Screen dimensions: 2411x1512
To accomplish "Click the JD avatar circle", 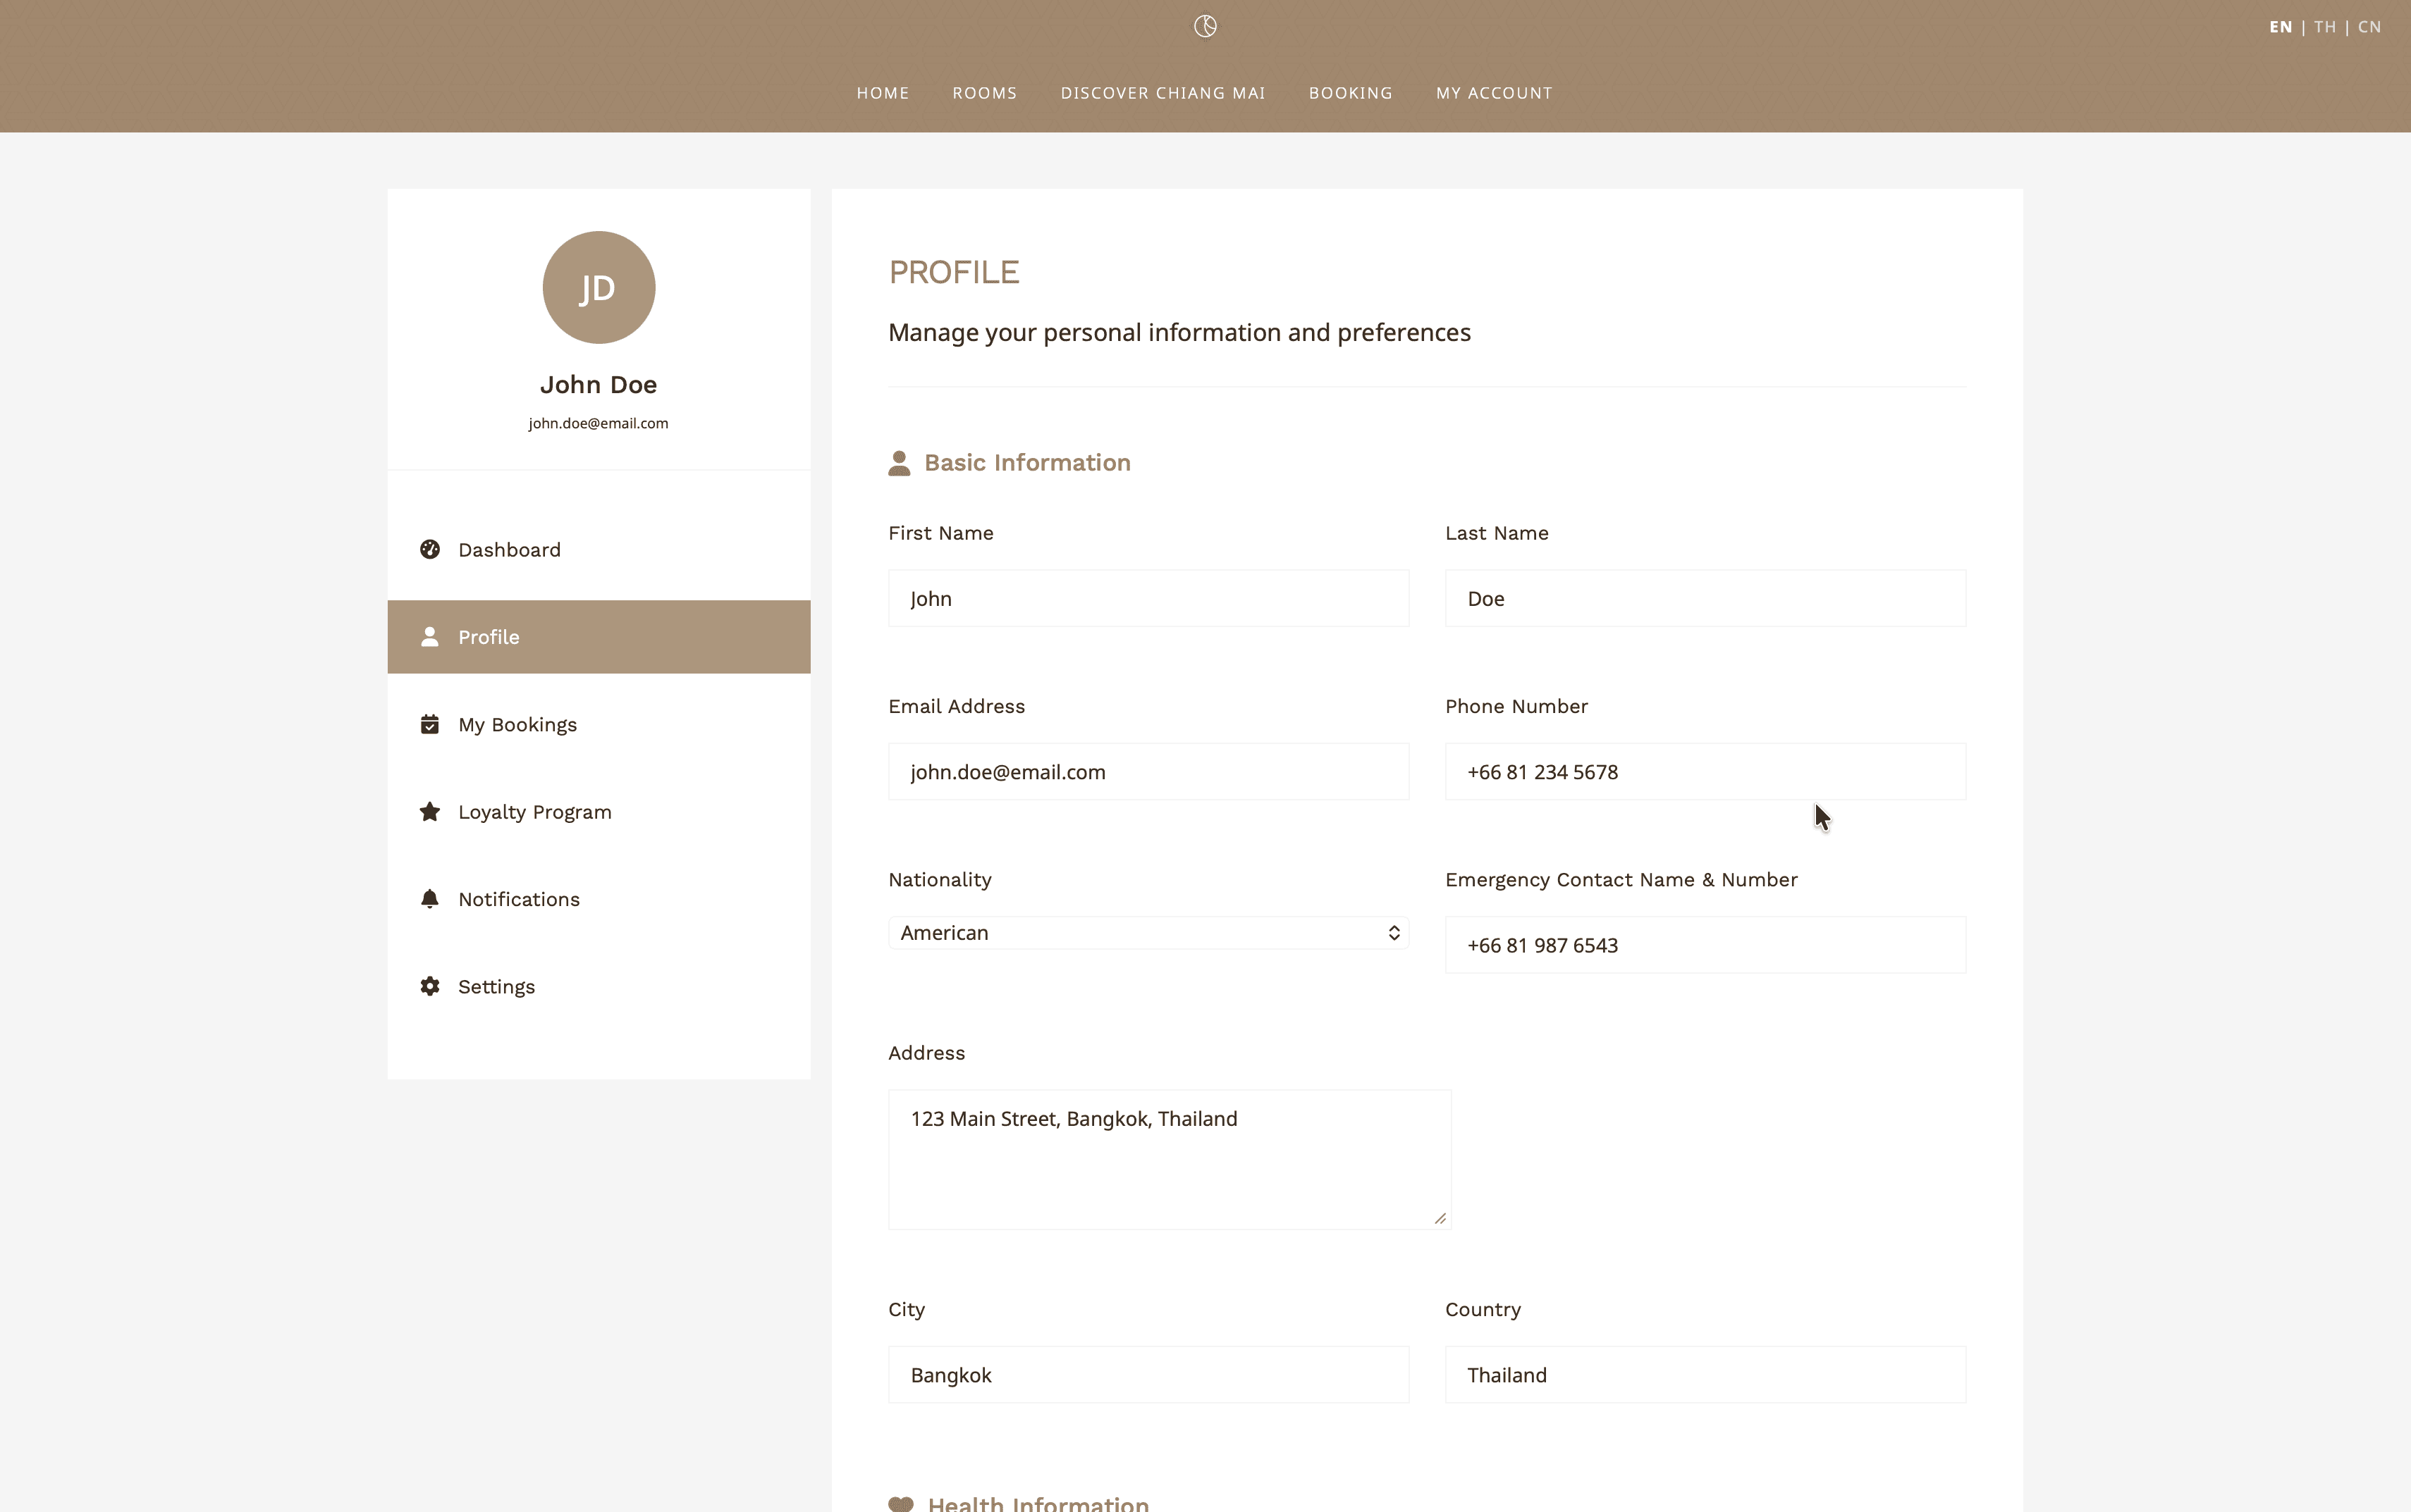I will pyautogui.click(x=599, y=288).
